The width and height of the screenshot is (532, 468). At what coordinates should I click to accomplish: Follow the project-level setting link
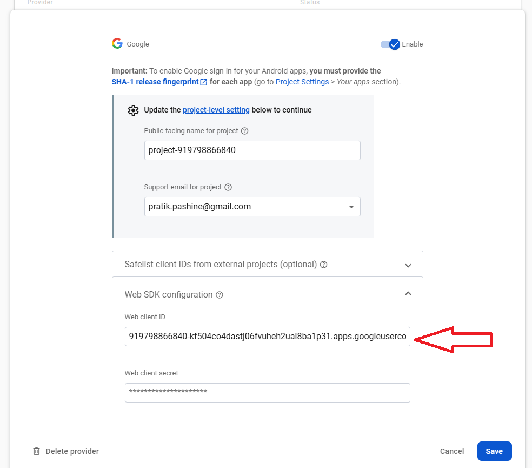click(x=216, y=110)
